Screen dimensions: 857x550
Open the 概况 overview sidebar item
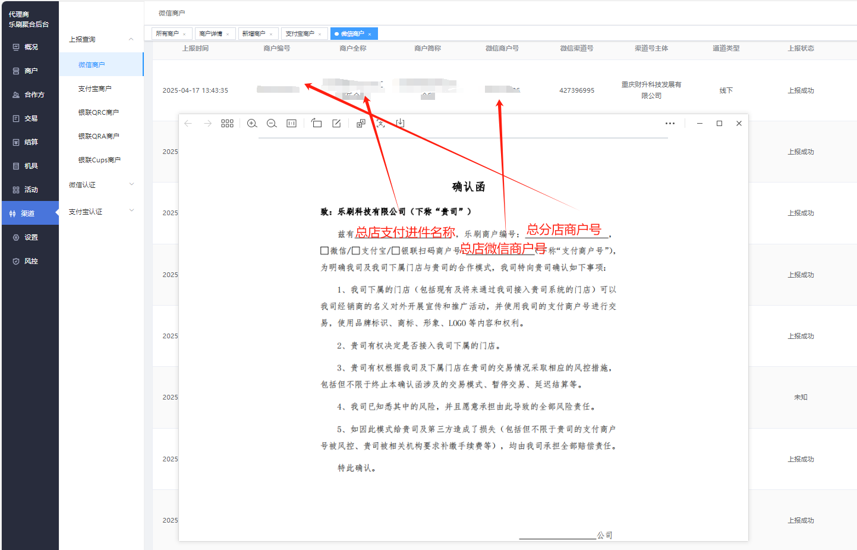pos(30,47)
